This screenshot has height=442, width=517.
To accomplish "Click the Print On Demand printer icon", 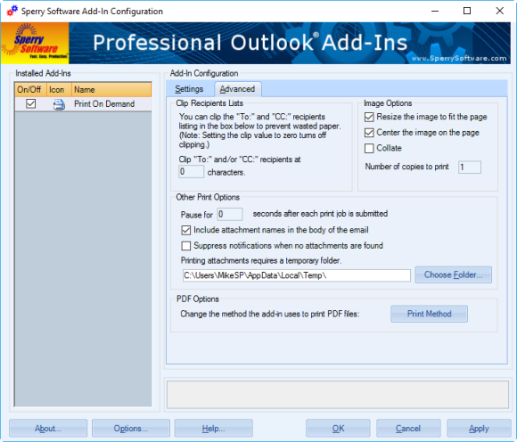I will click(x=59, y=104).
